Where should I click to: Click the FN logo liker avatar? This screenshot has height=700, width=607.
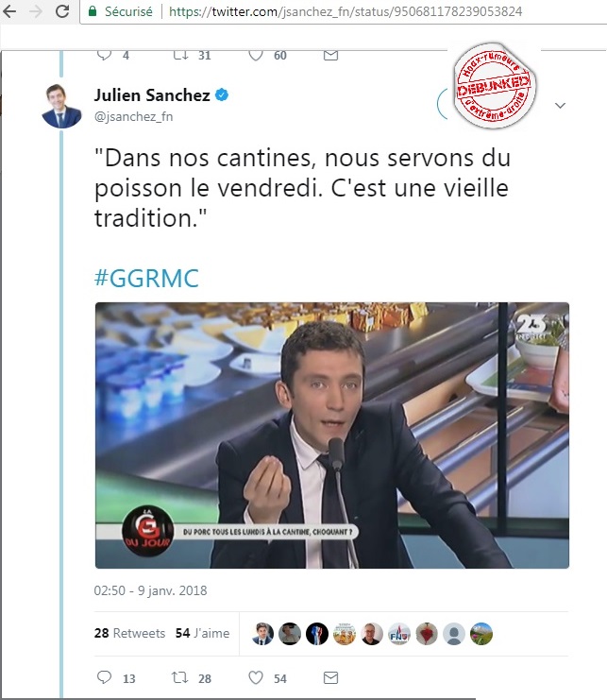399,634
